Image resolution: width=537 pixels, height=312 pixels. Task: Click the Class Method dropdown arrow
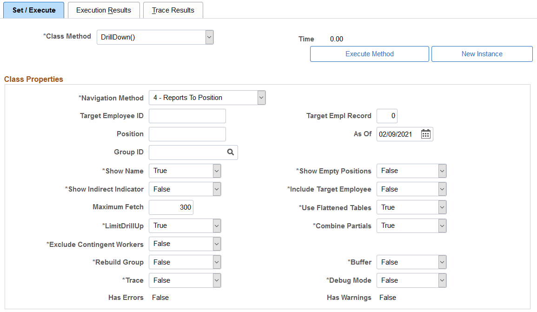(x=209, y=37)
